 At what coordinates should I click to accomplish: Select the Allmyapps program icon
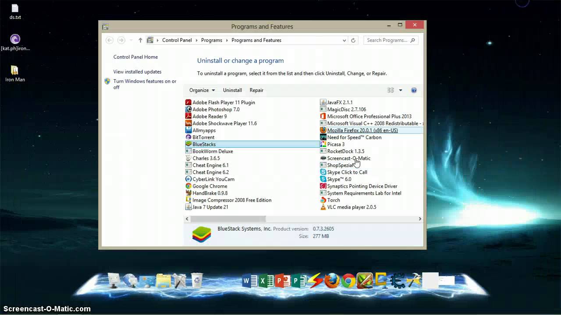click(188, 130)
